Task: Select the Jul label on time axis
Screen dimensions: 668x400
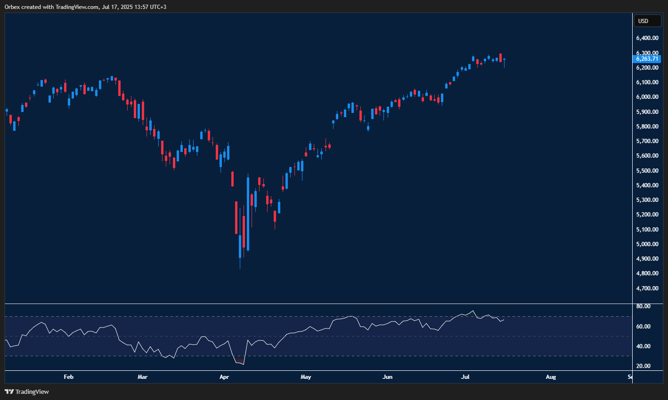Action: [465, 377]
